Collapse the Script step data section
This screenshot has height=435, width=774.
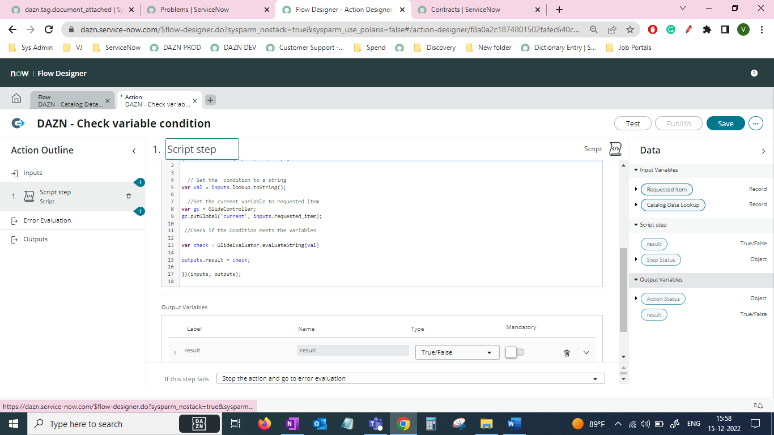click(x=636, y=225)
